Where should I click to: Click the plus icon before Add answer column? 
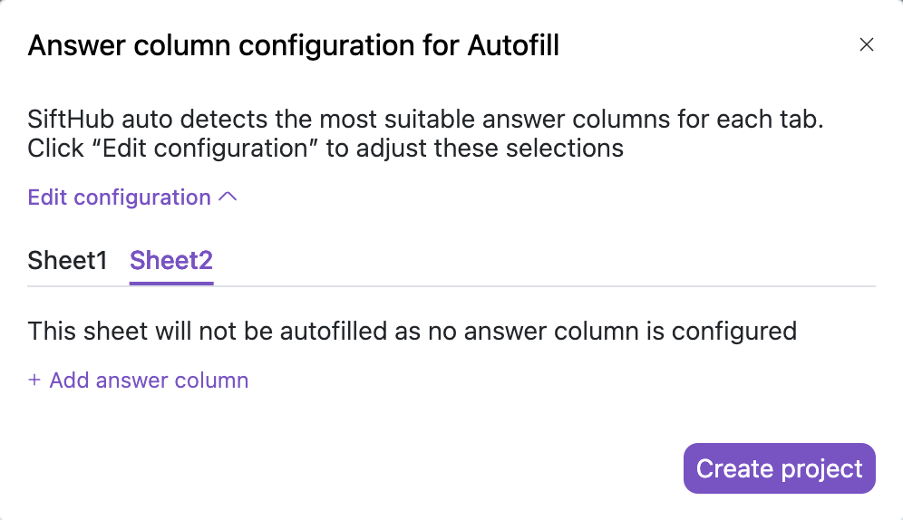pos(34,380)
